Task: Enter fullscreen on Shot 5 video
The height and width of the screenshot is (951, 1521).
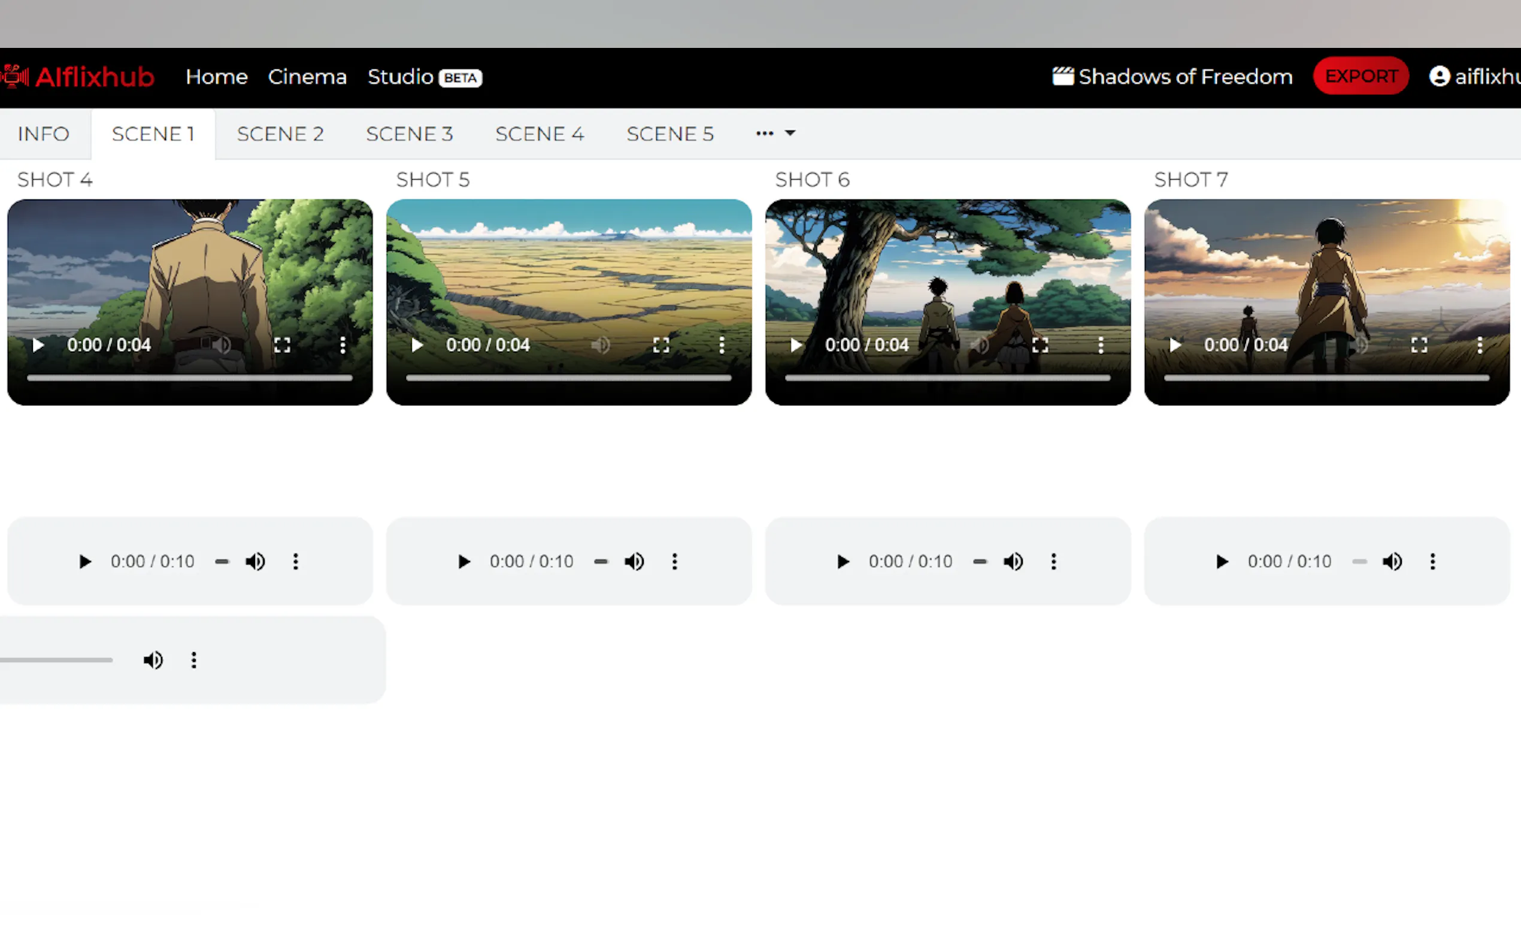Action: click(661, 345)
